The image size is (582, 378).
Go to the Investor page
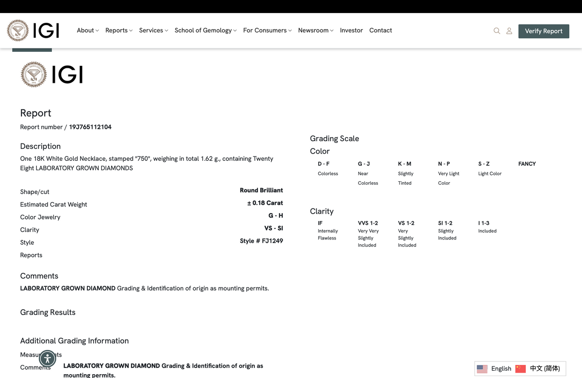(351, 30)
